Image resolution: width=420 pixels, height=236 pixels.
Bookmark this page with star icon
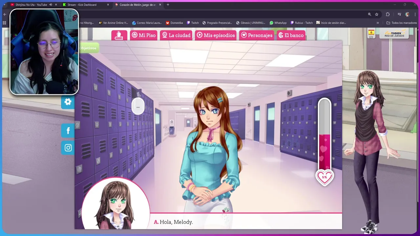point(377,14)
